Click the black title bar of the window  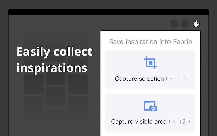[x=108, y=12]
